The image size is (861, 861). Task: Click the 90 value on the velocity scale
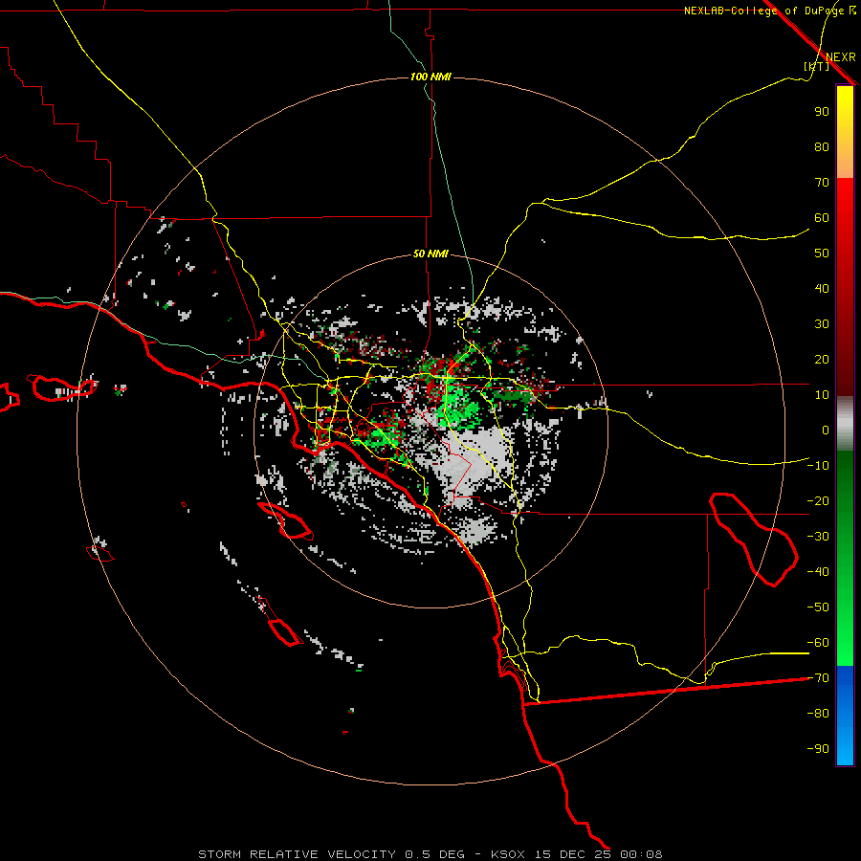(x=822, y=112)
